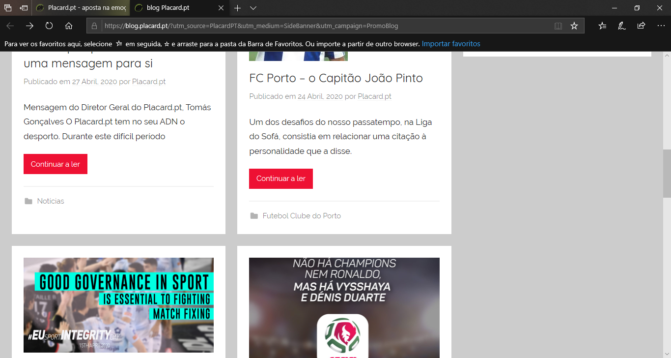Open a new tab
Image resolution: width=671 pixels, height=358 pixels.
(237, 8)
